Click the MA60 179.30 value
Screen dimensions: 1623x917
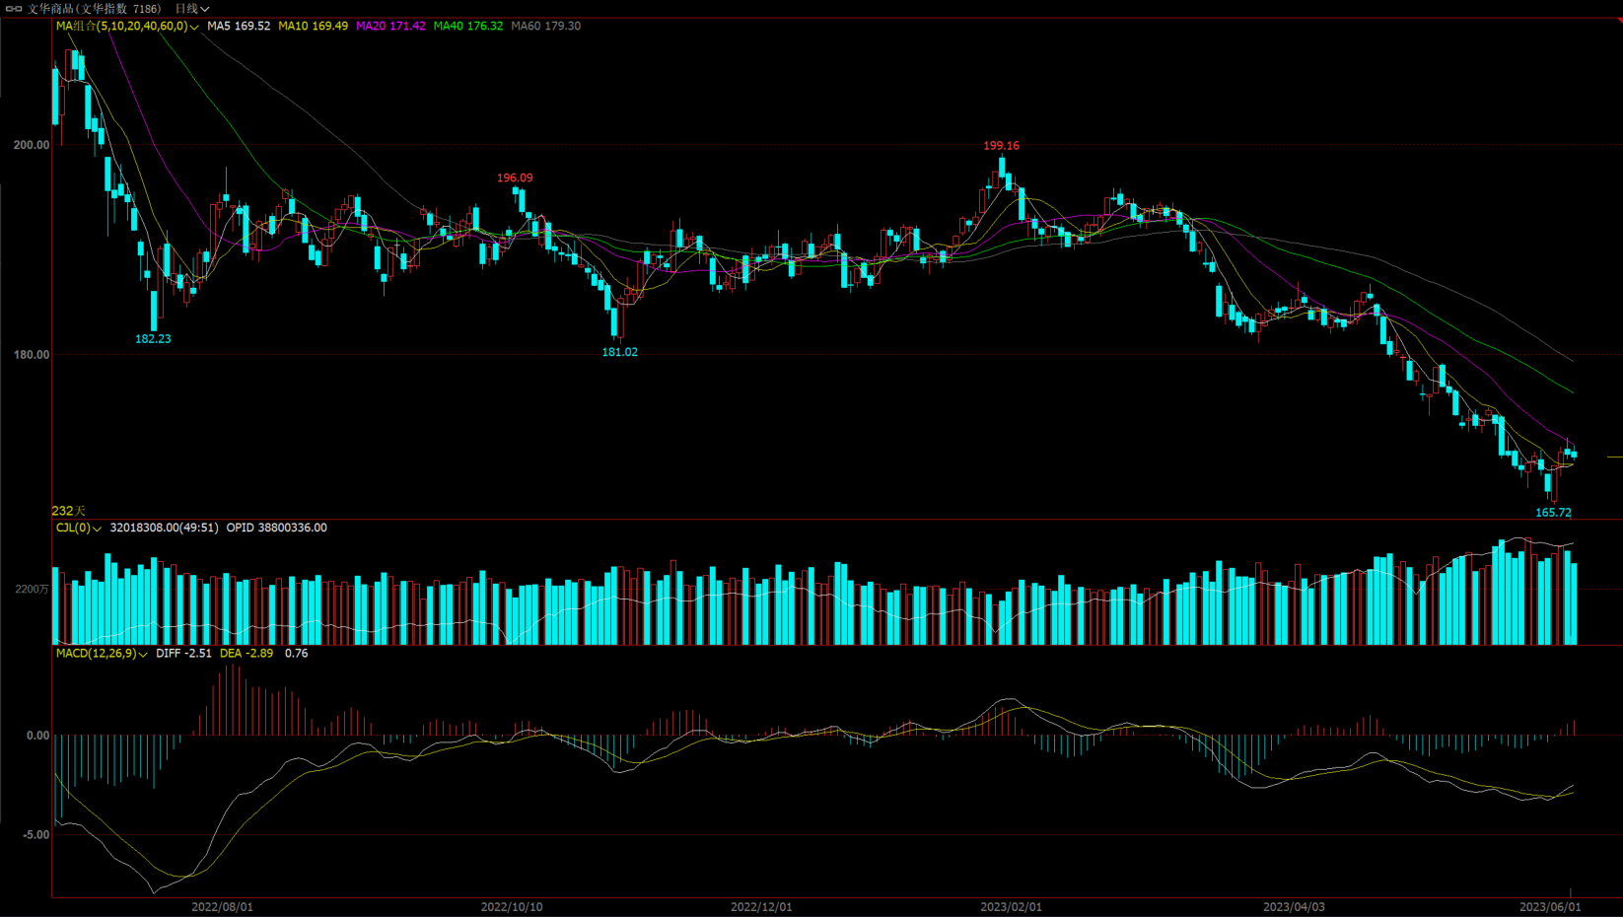tap(546, 26)
